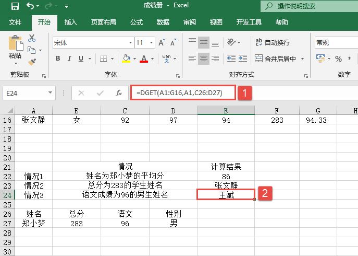The height and width of the screenshot is (256, 358).
Task: Toggle Underline formatting
Action: [81, 59]
